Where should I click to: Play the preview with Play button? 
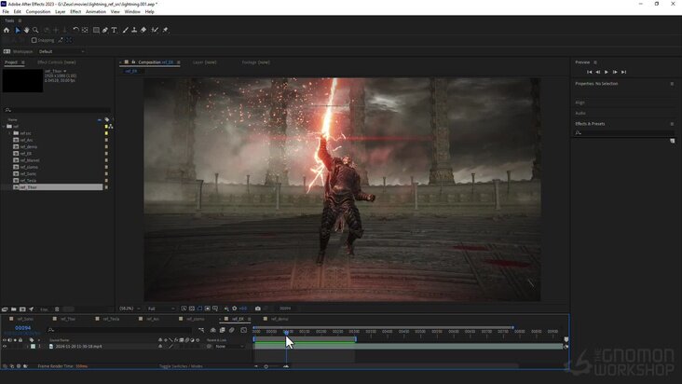pos(607,72)
